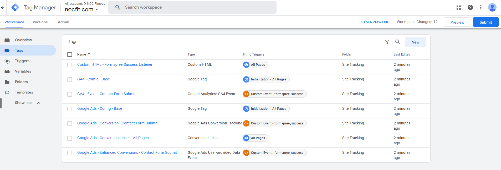Viewport: 501px width, 170px height.
Task: Click eye icon of Conversion Linker trigger
Action: coord(246,138)
